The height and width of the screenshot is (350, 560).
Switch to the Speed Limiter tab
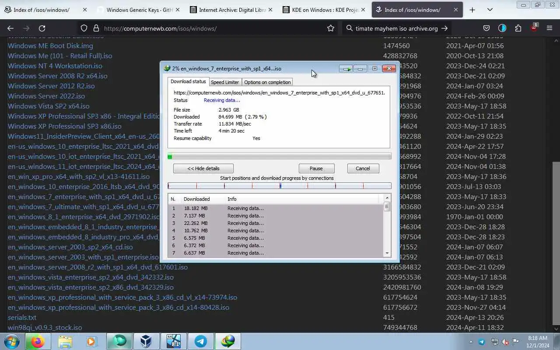pos(225,82)
